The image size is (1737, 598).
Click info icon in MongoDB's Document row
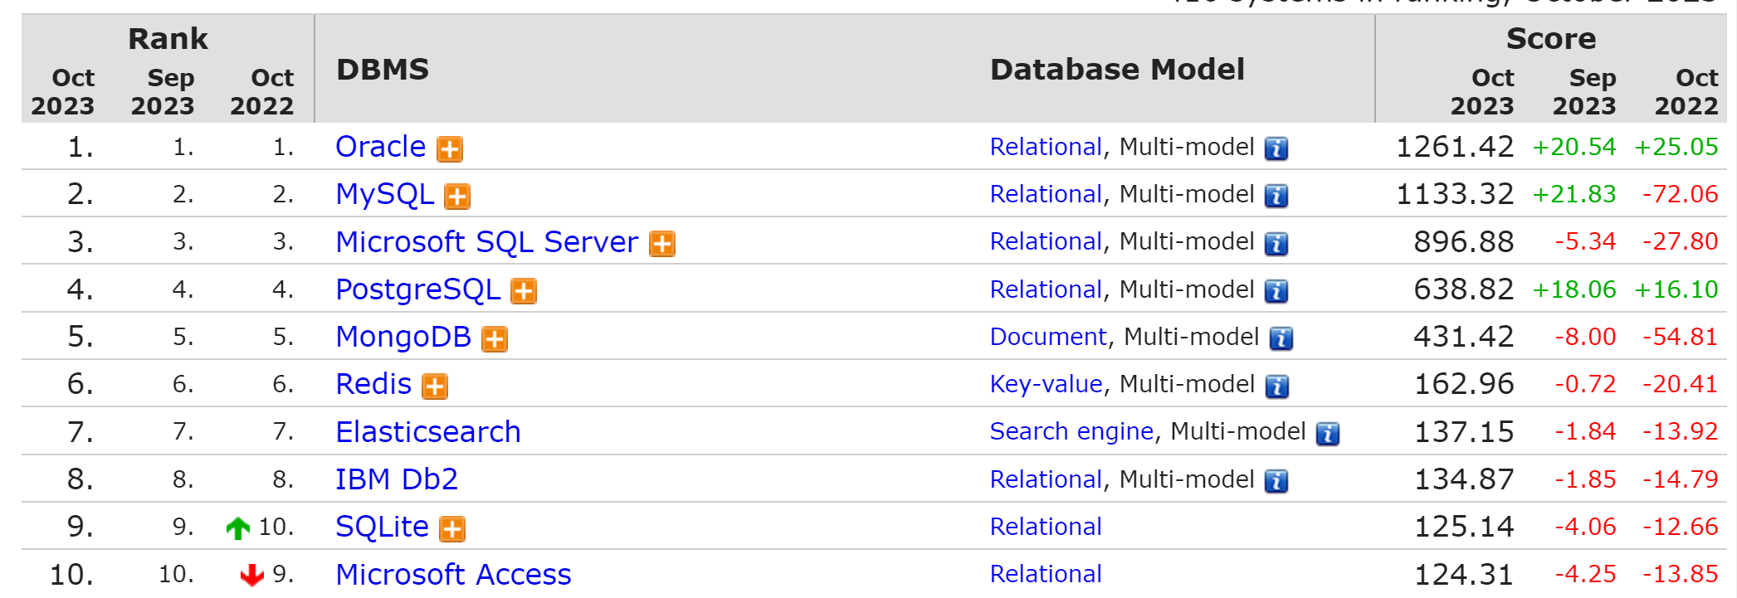pyautogui.click(x=1281, y=339)
